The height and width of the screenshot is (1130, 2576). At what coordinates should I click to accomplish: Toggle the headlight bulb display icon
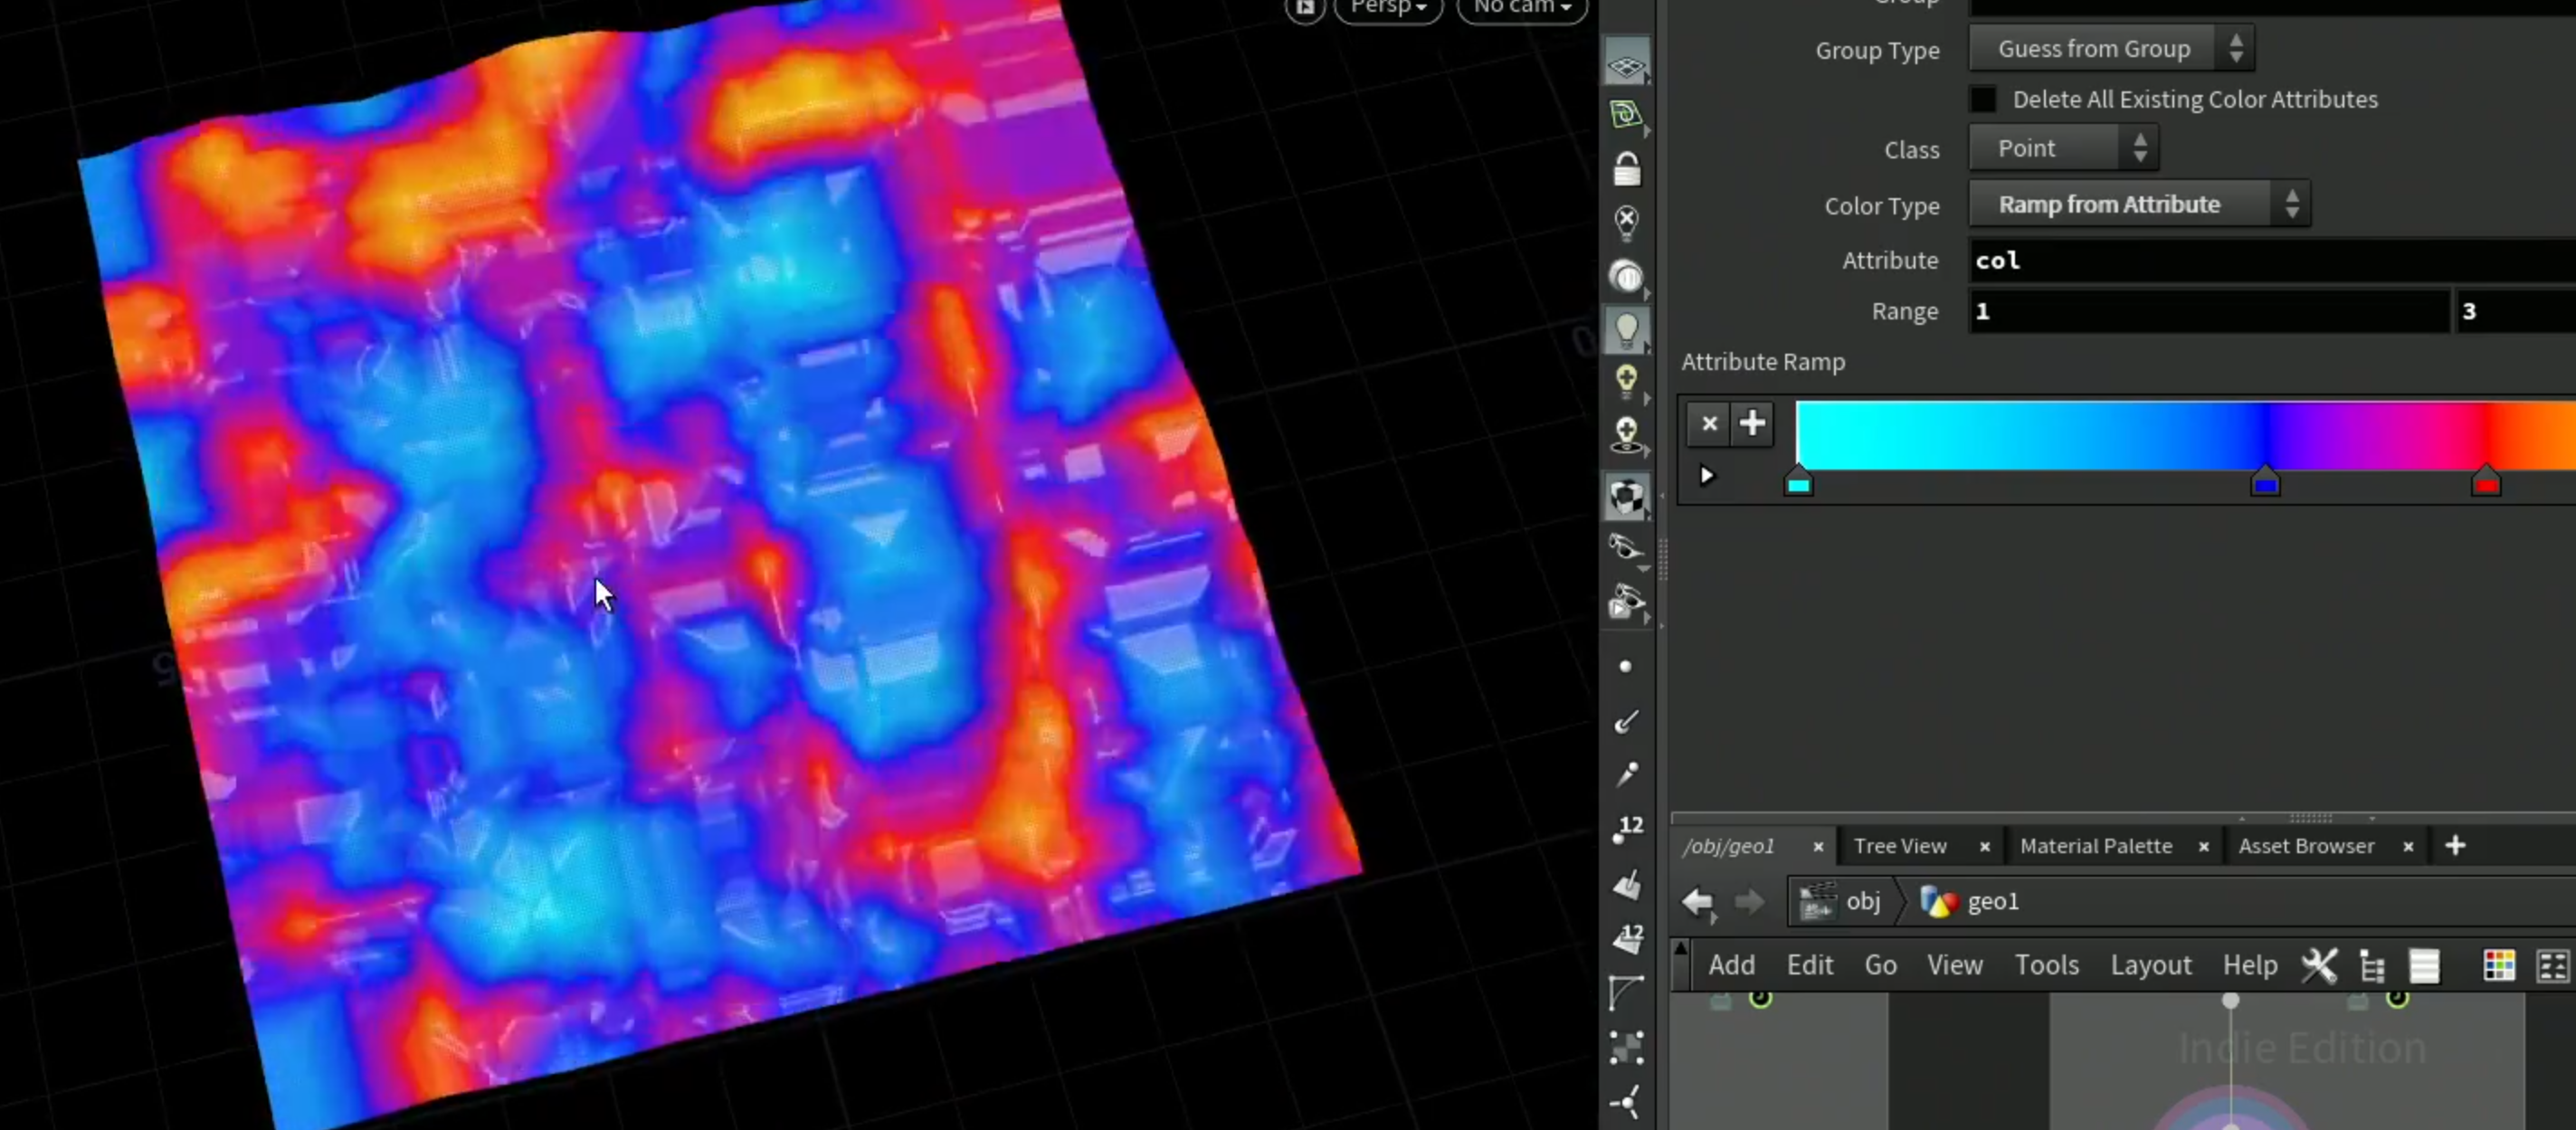1627,330
